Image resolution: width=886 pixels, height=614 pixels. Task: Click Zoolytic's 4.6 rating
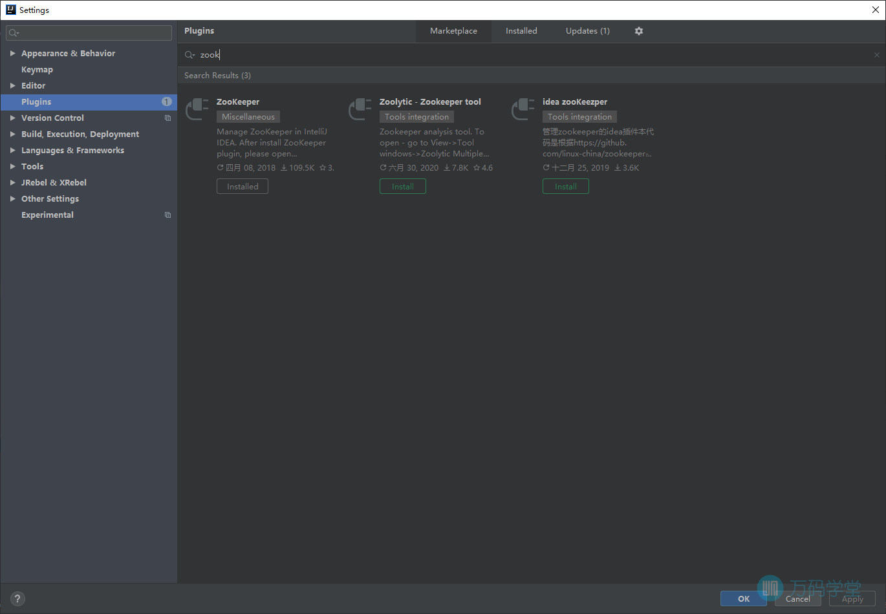483,168
